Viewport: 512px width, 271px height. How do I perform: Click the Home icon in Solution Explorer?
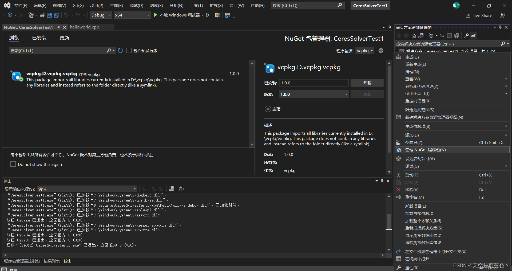click(414, 35)
